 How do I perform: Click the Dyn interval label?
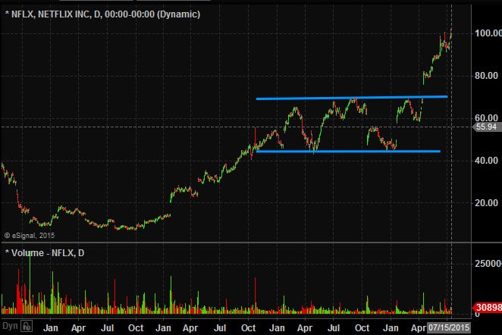pos(10,327)
